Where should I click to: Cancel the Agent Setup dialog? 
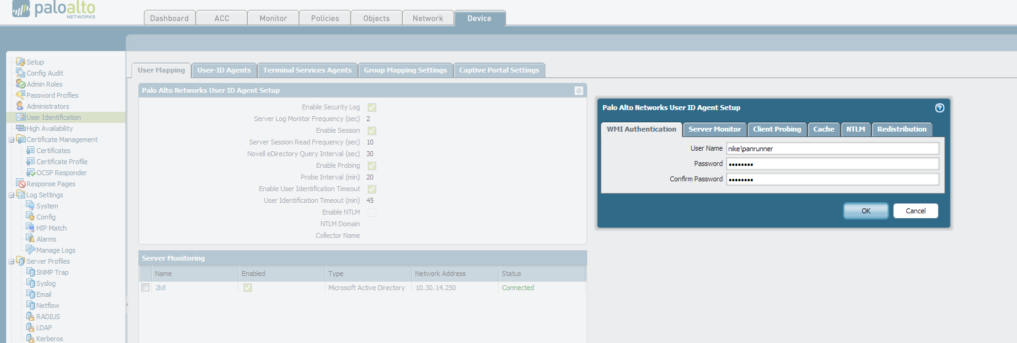915,211
